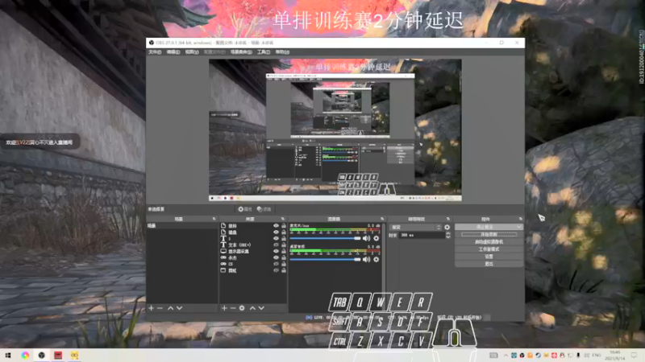Click 启动虚拟摄像机 virtual camera button
645x362 pixels.
click(x=489, y=242)
